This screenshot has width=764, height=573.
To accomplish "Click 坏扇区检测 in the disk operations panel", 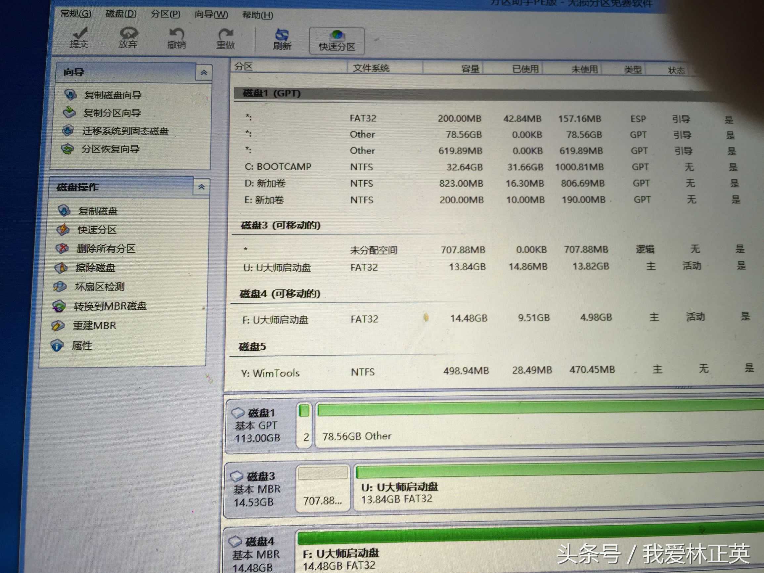I will coord(99,287).
